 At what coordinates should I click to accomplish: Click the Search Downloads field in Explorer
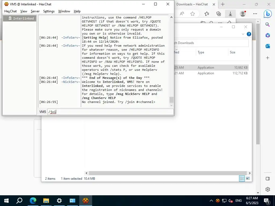[211, 43]
